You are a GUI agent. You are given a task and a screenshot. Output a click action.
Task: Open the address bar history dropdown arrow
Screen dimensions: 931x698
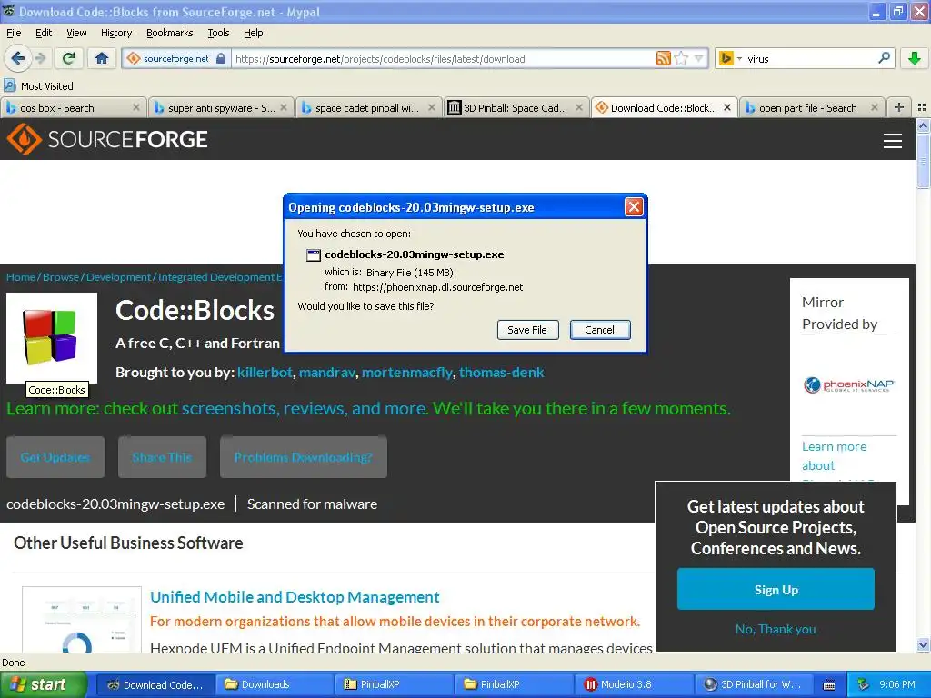699,58
